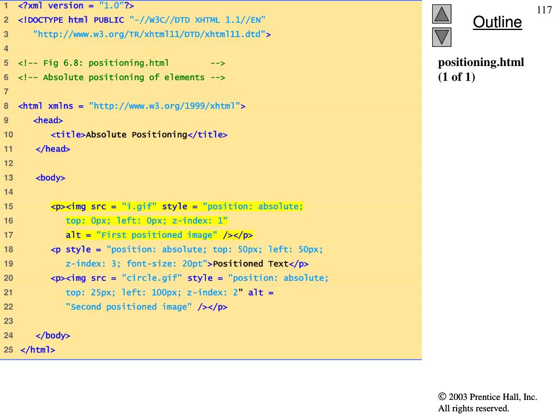Select the DOCTYPE html PUBLIC line
This screenshot has width=558, height=419.
[142, 20]
